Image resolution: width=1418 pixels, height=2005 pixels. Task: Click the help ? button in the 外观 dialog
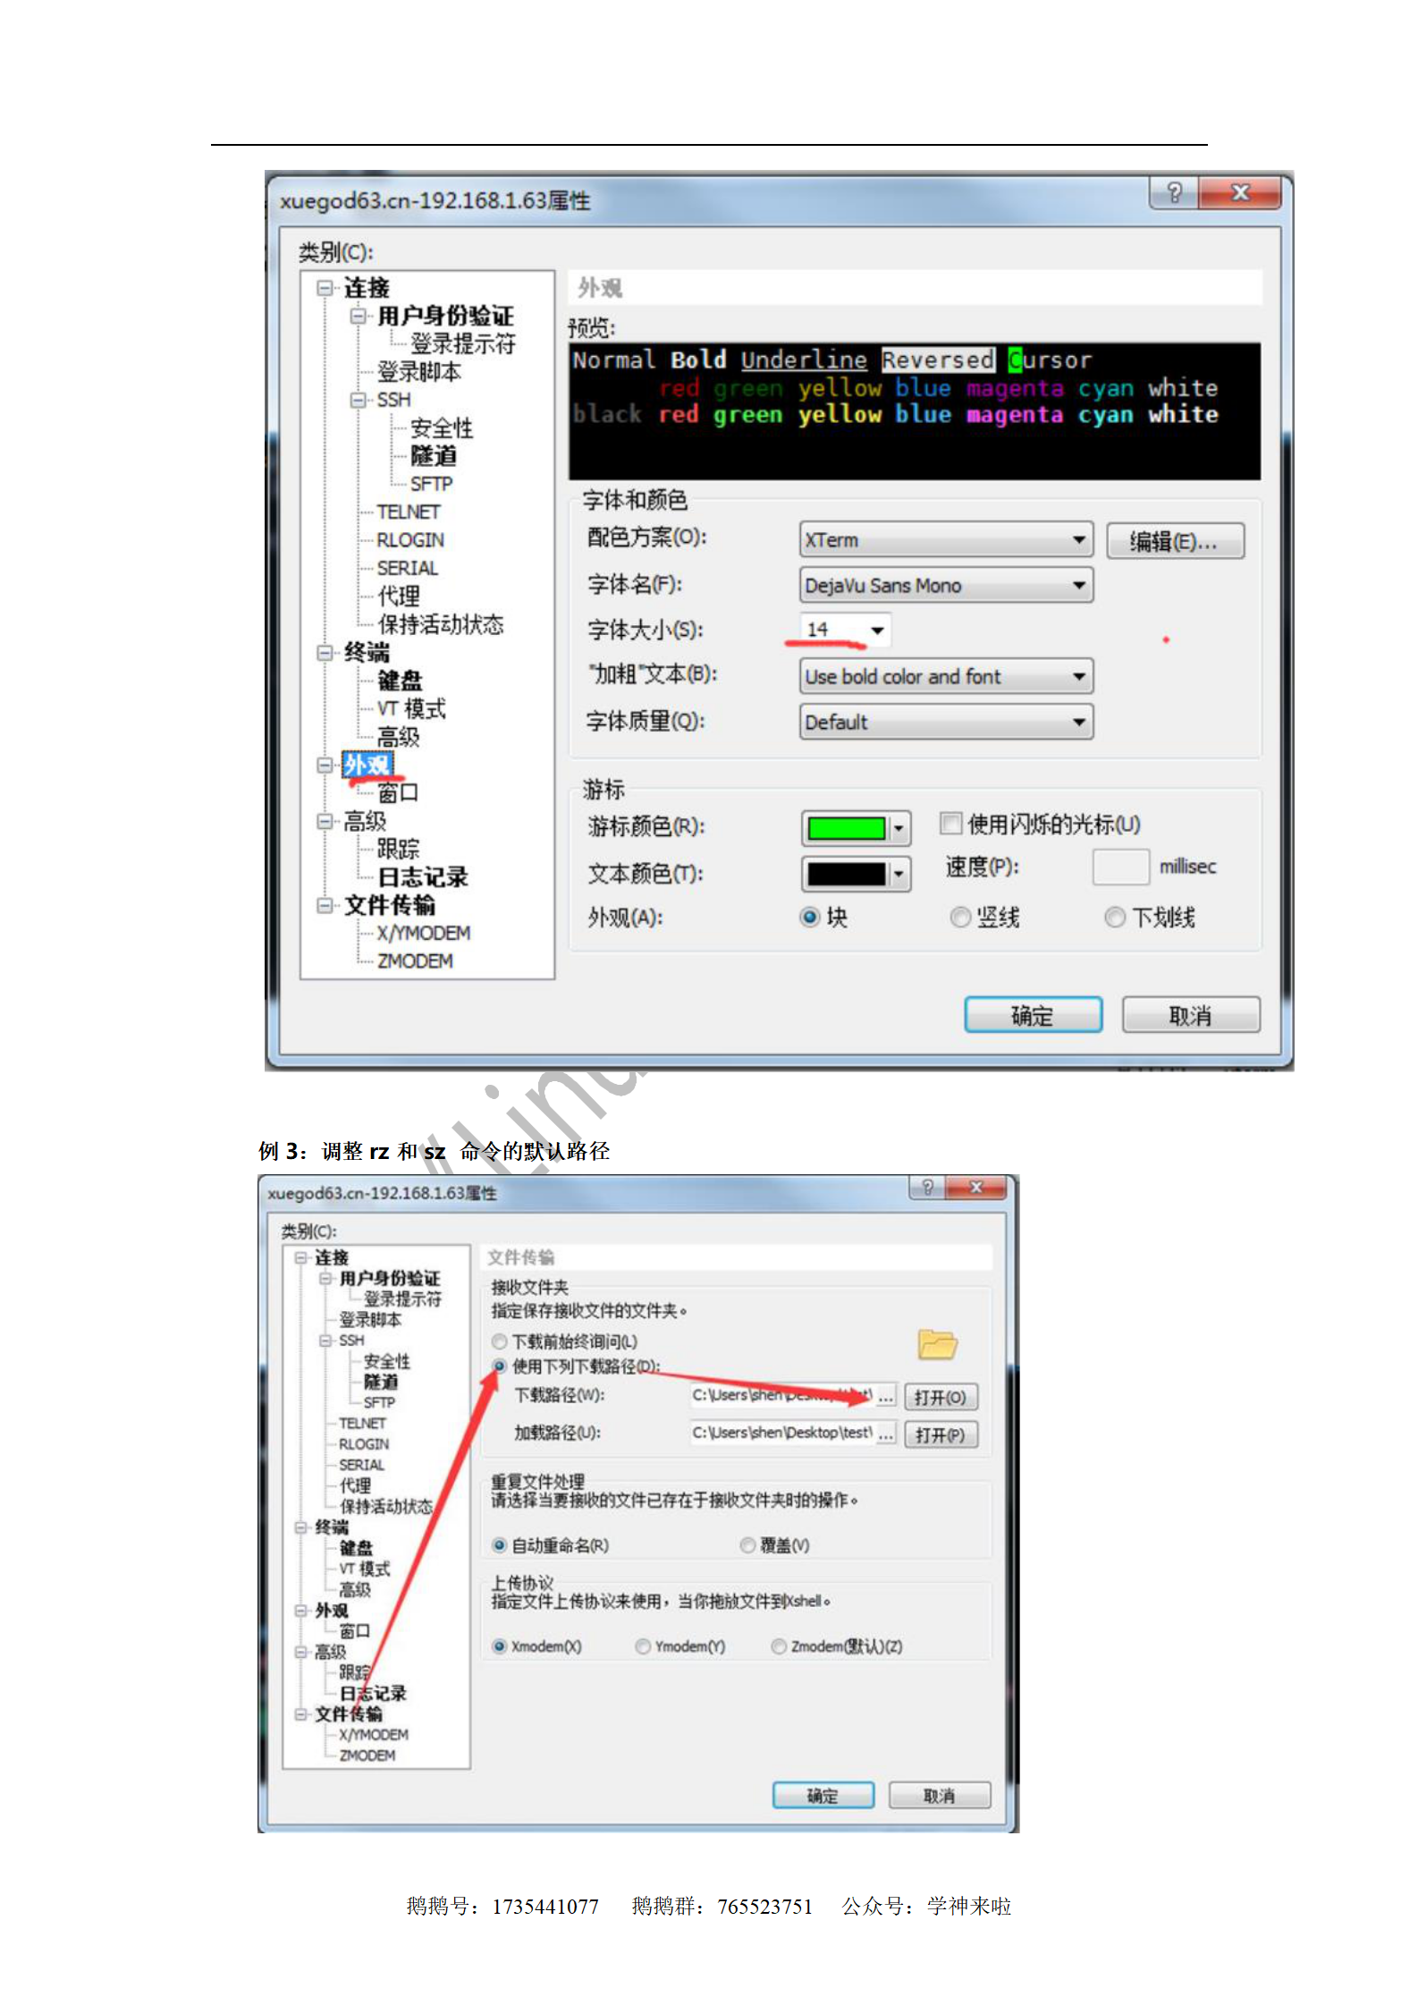pyautogui.click(x=1174, y=192)
